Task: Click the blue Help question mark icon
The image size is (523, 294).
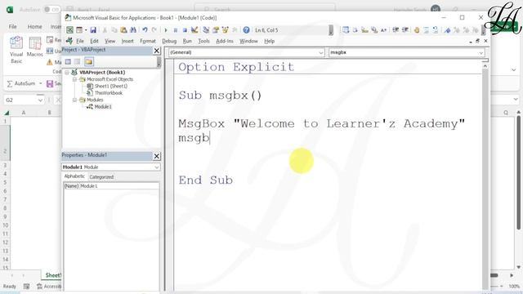Action: coord(246,30)
